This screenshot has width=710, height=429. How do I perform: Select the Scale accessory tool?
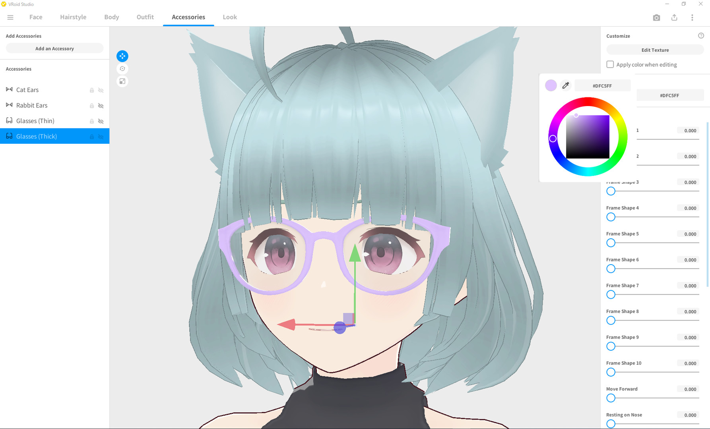pyautogui.click(x=122, y=81)
